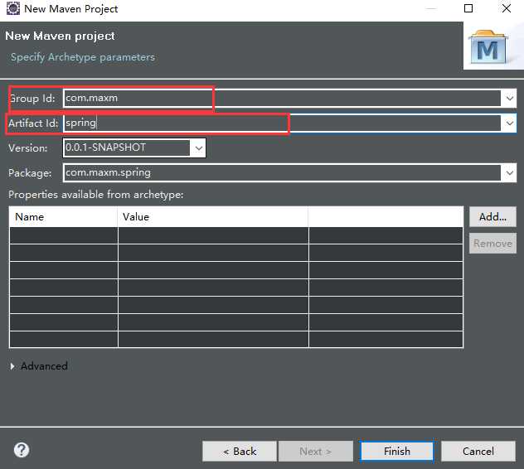Click the Package text field
Image resolution: width=524 pixels, height=469 pixels.
(282, 172)
